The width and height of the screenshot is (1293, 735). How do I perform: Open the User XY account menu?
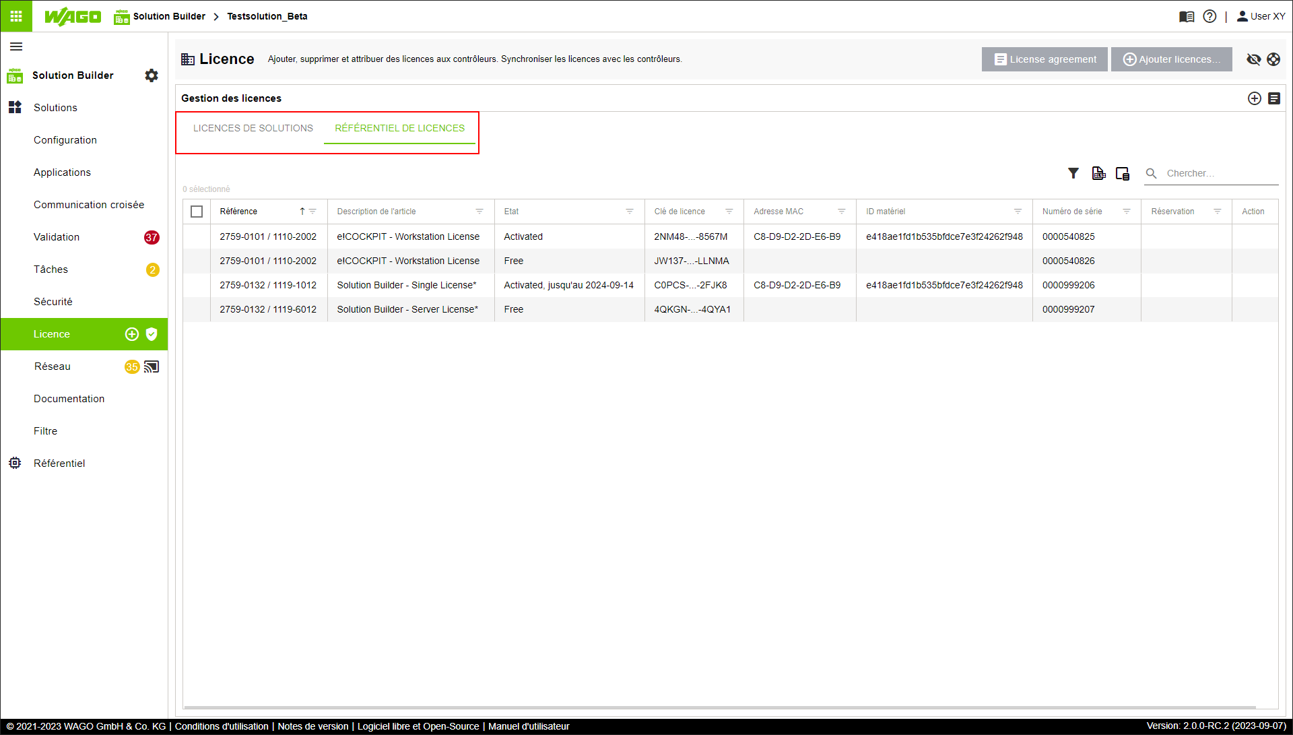[x=1261, y=16]
